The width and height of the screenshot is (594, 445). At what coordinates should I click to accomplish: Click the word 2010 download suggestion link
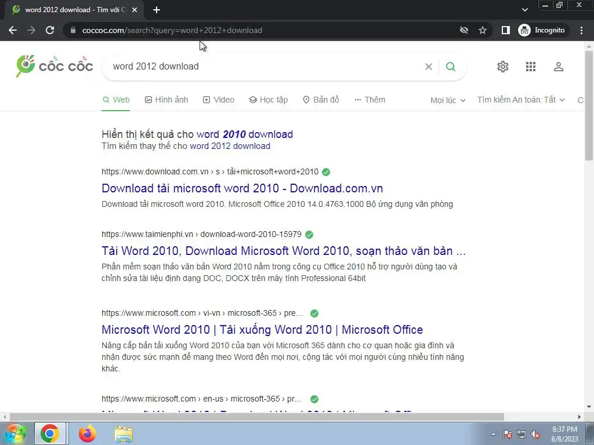coord(245,134)
